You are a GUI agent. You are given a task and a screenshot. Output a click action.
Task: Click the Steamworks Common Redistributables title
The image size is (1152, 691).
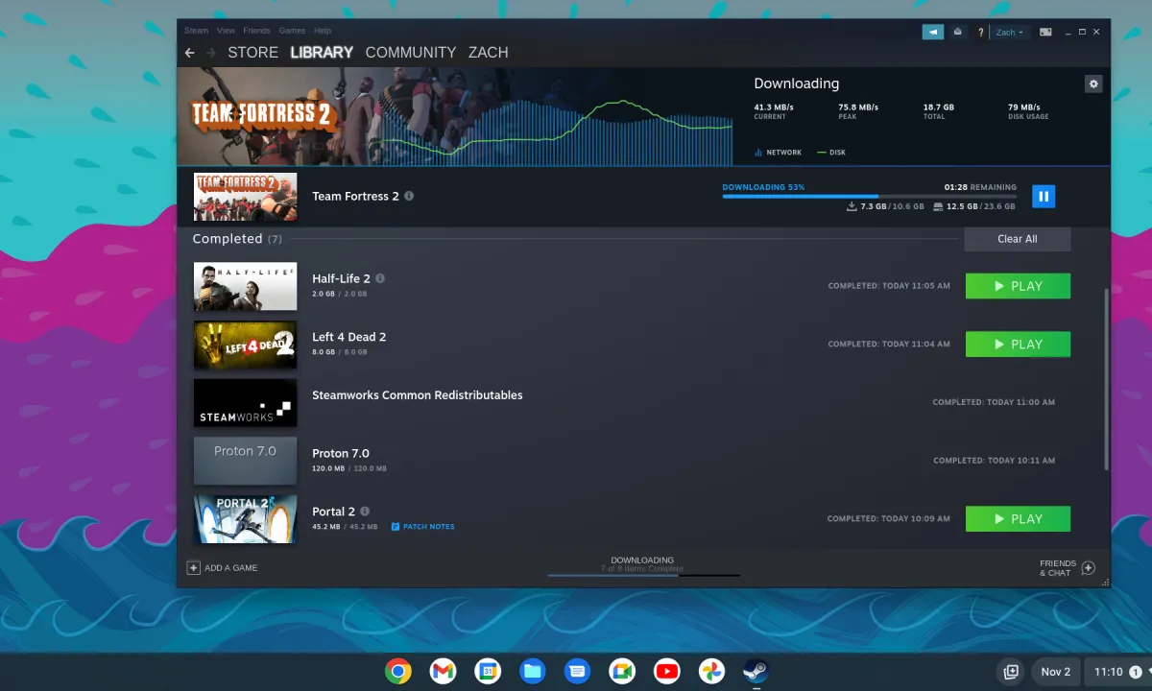click(418, 395)
